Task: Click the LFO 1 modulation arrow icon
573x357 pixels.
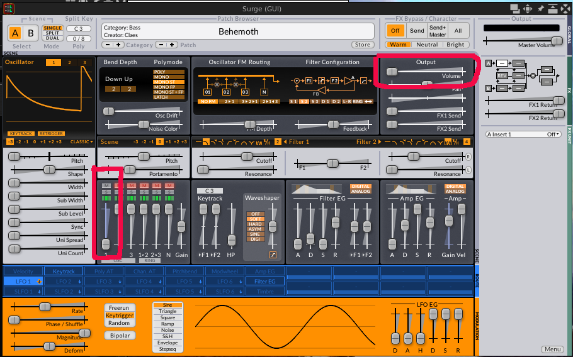Action: pyautogui.click(x=40, y=282)
